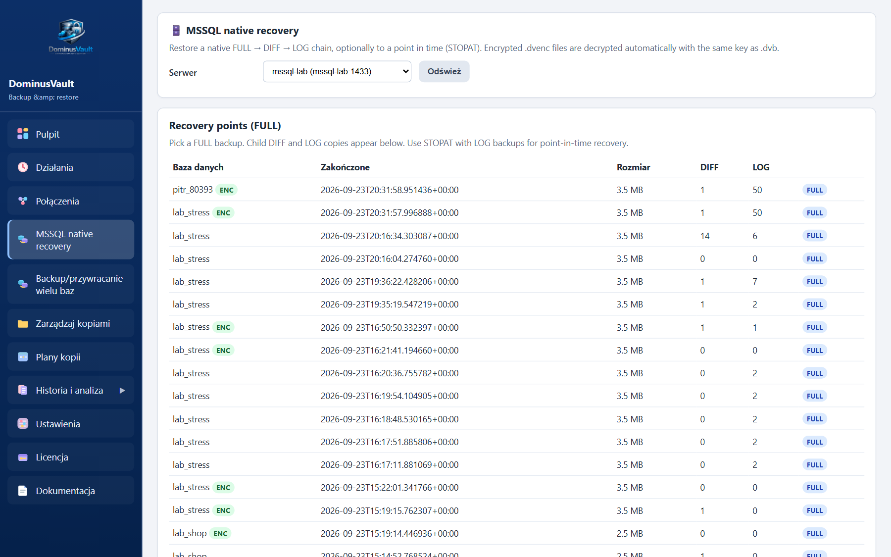Click timestamp 2026-09-23T16:19:54.104905+00:00
Viewport: 891px width, 557px height.
[390, 396]
